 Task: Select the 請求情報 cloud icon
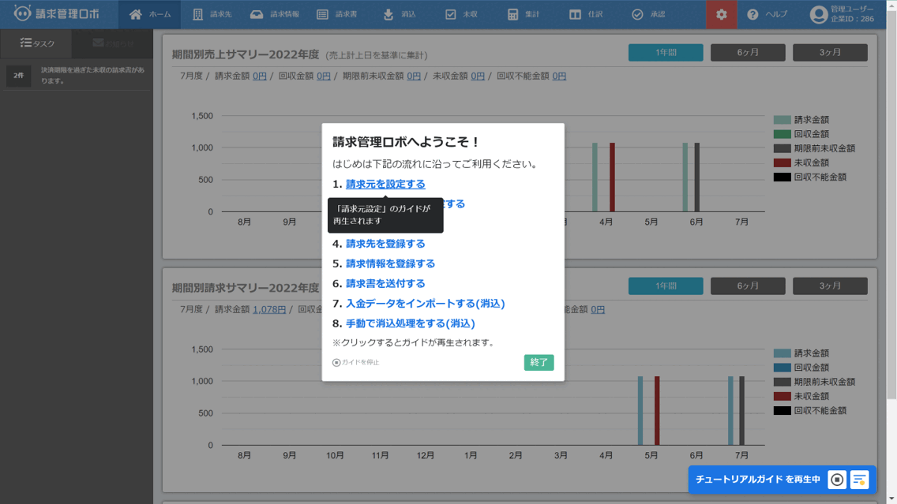278,14
